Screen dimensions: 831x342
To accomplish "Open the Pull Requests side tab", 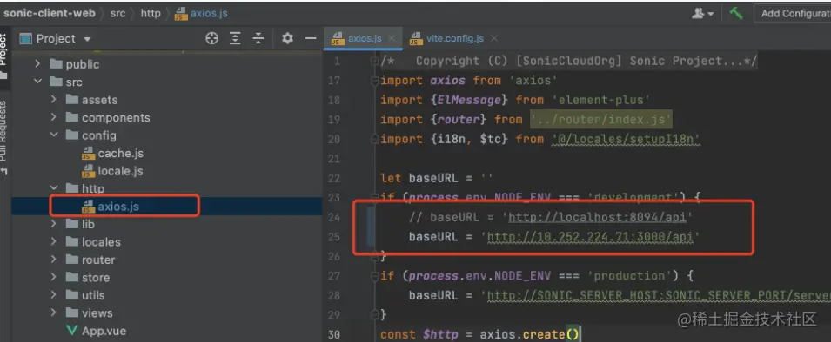I will pos(4,137).
